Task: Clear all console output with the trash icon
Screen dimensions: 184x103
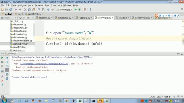Action: click(x=7, y=78)
